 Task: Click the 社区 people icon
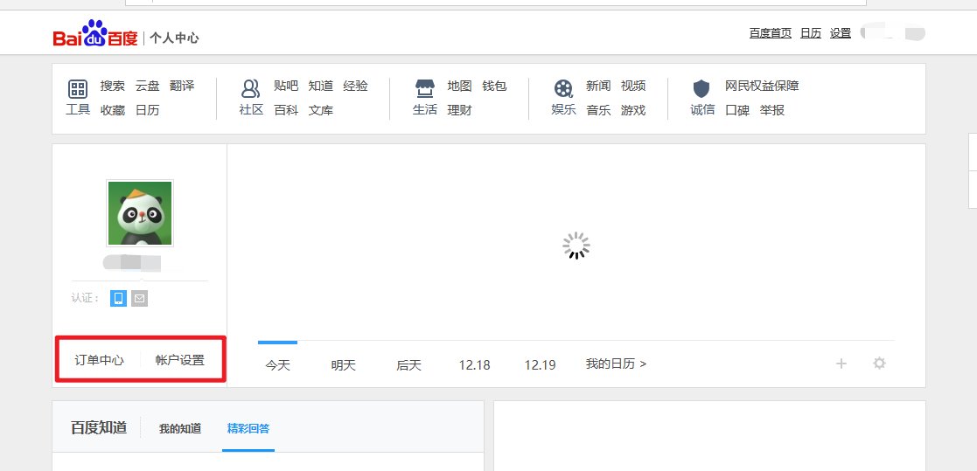250,89
